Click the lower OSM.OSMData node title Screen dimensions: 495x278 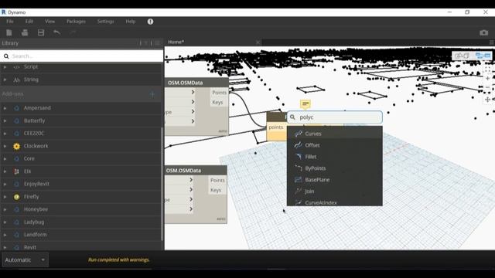click(184, 171)
